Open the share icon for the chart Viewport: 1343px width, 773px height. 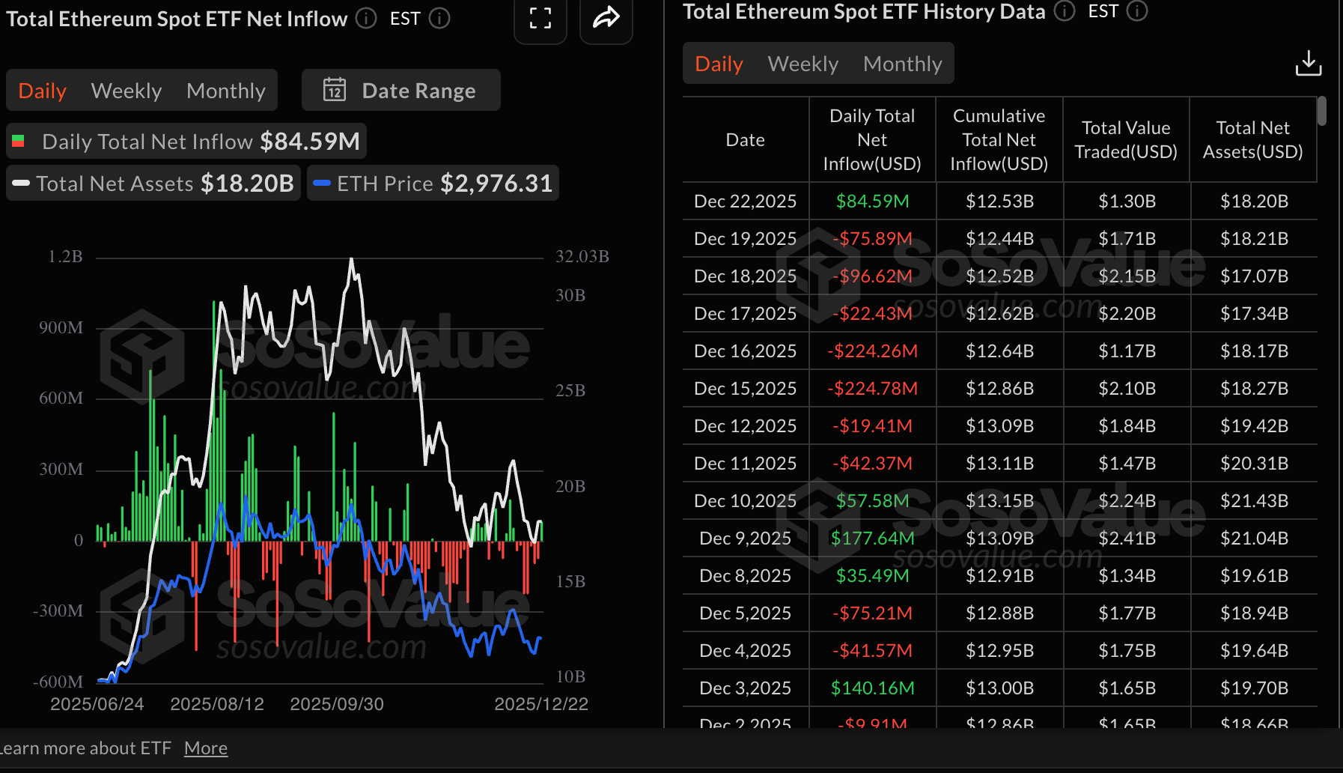tap(606, 18)
